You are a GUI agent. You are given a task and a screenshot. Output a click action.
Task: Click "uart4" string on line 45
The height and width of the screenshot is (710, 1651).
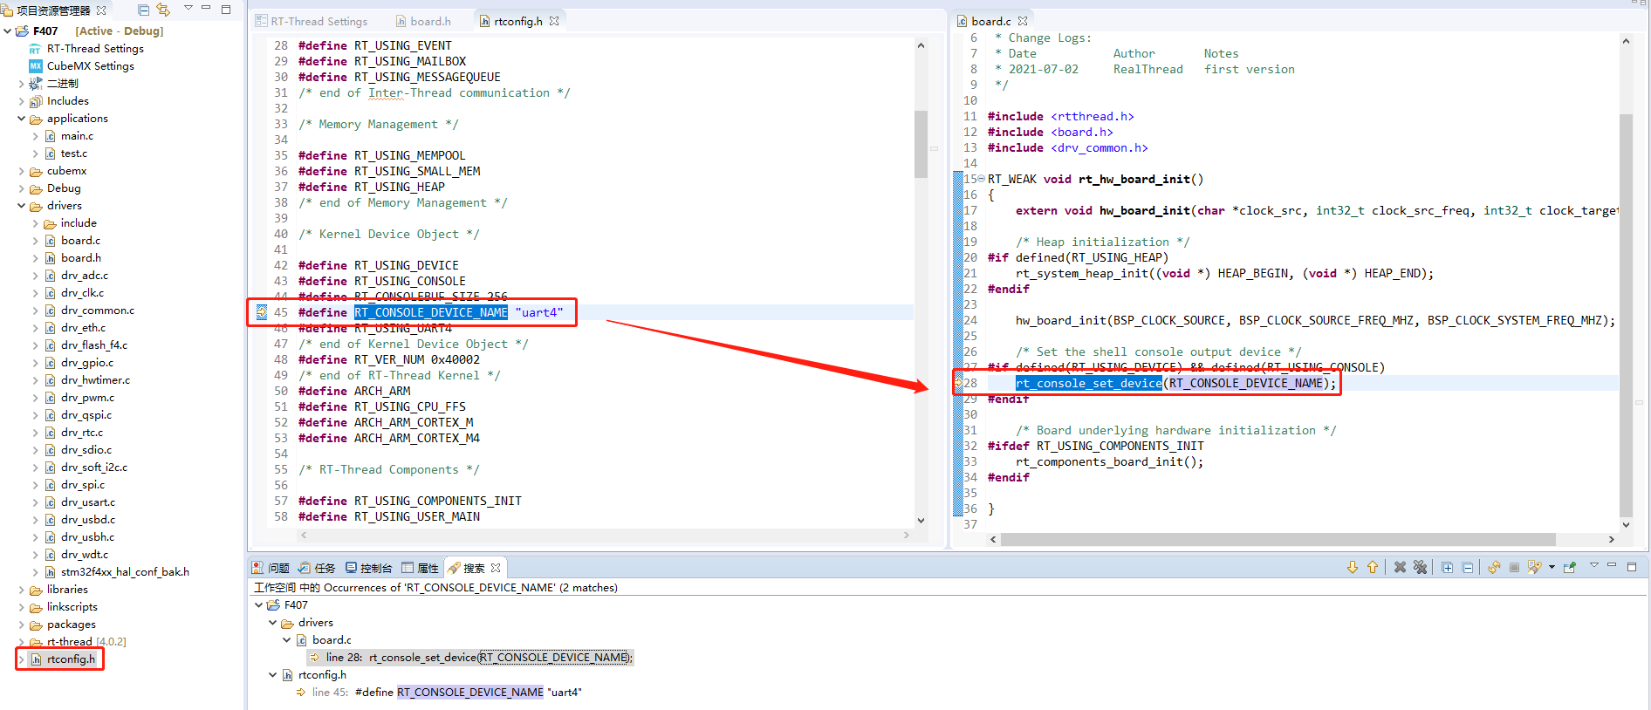[539, 312]
